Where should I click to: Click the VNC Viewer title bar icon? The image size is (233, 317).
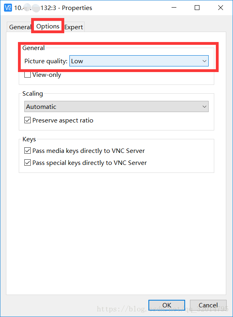(8, 8)
